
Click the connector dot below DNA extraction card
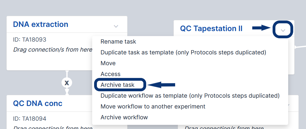click(67, 72)
